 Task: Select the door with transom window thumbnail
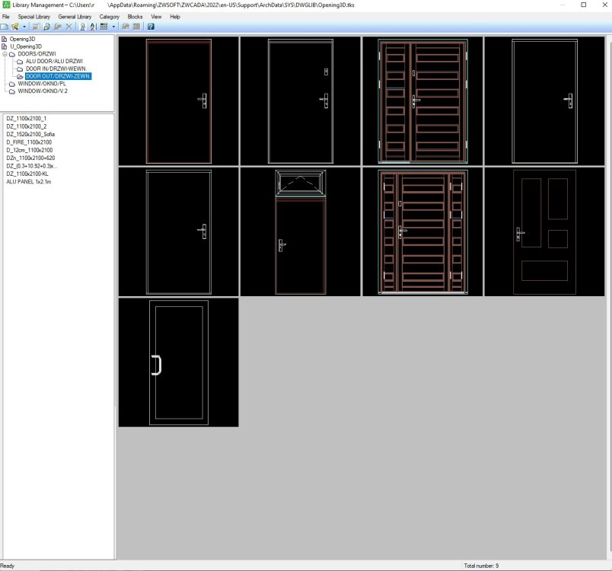[x=300, y=231]
